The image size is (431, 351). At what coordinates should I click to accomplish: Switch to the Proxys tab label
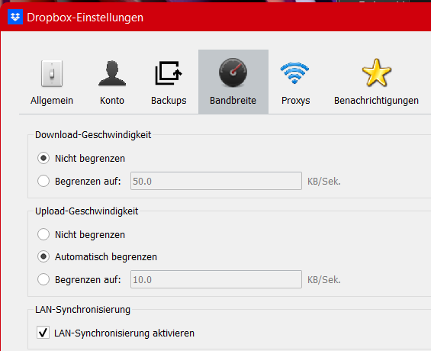tap(295, 101)
